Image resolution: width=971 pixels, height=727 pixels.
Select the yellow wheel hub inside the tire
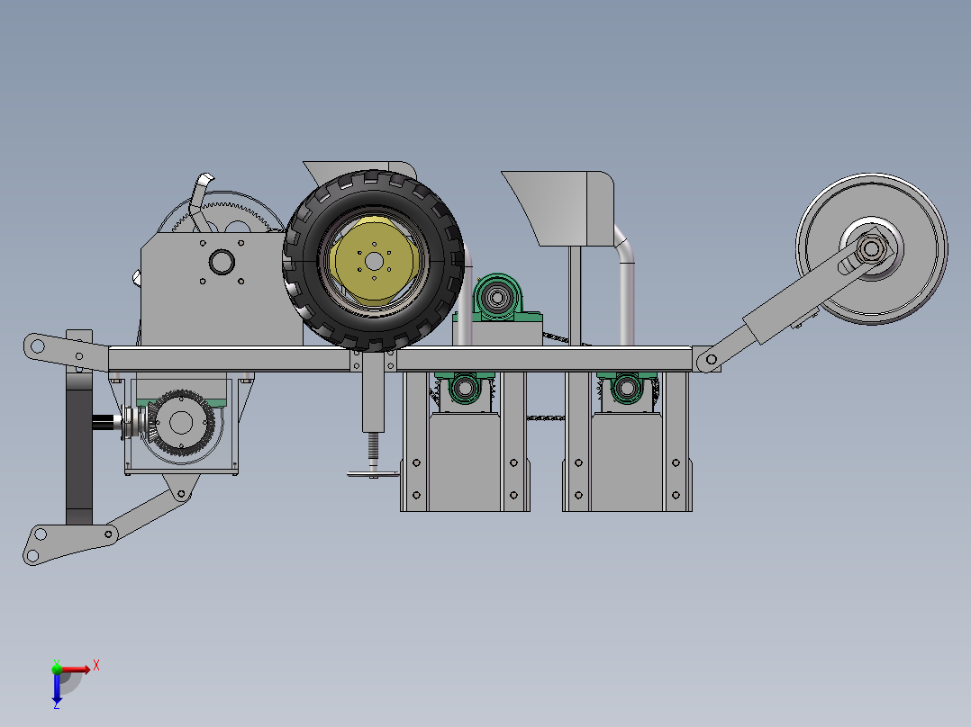pyautogui.click(x=373, y=261)
